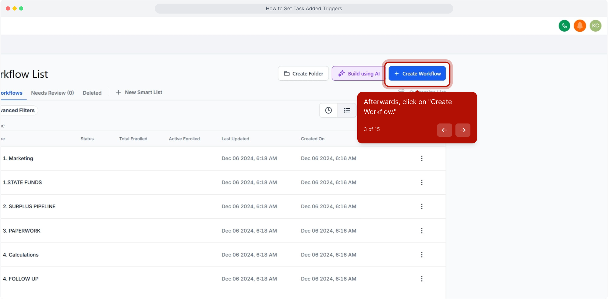Add a New Smart List
The height and width of the screenshot is (299, 608).
139,92
